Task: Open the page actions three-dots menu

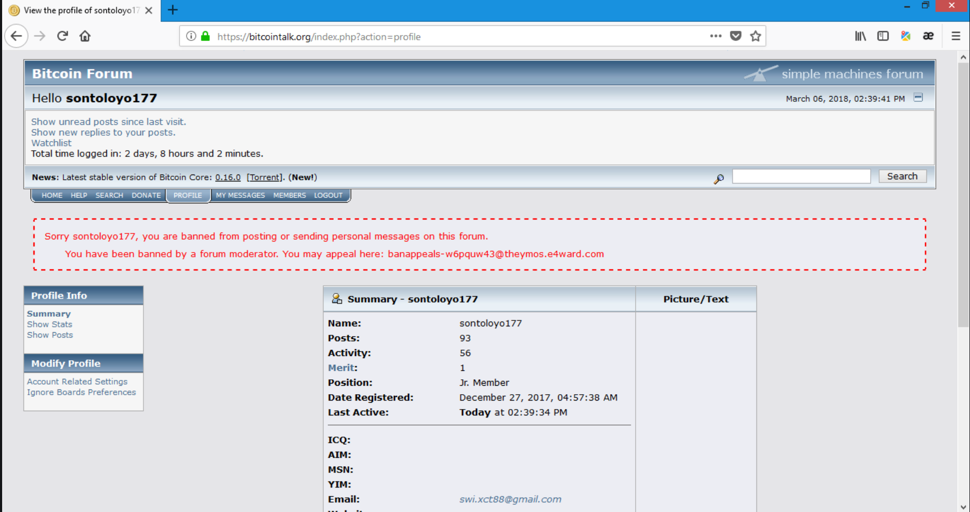Action: 715,36
